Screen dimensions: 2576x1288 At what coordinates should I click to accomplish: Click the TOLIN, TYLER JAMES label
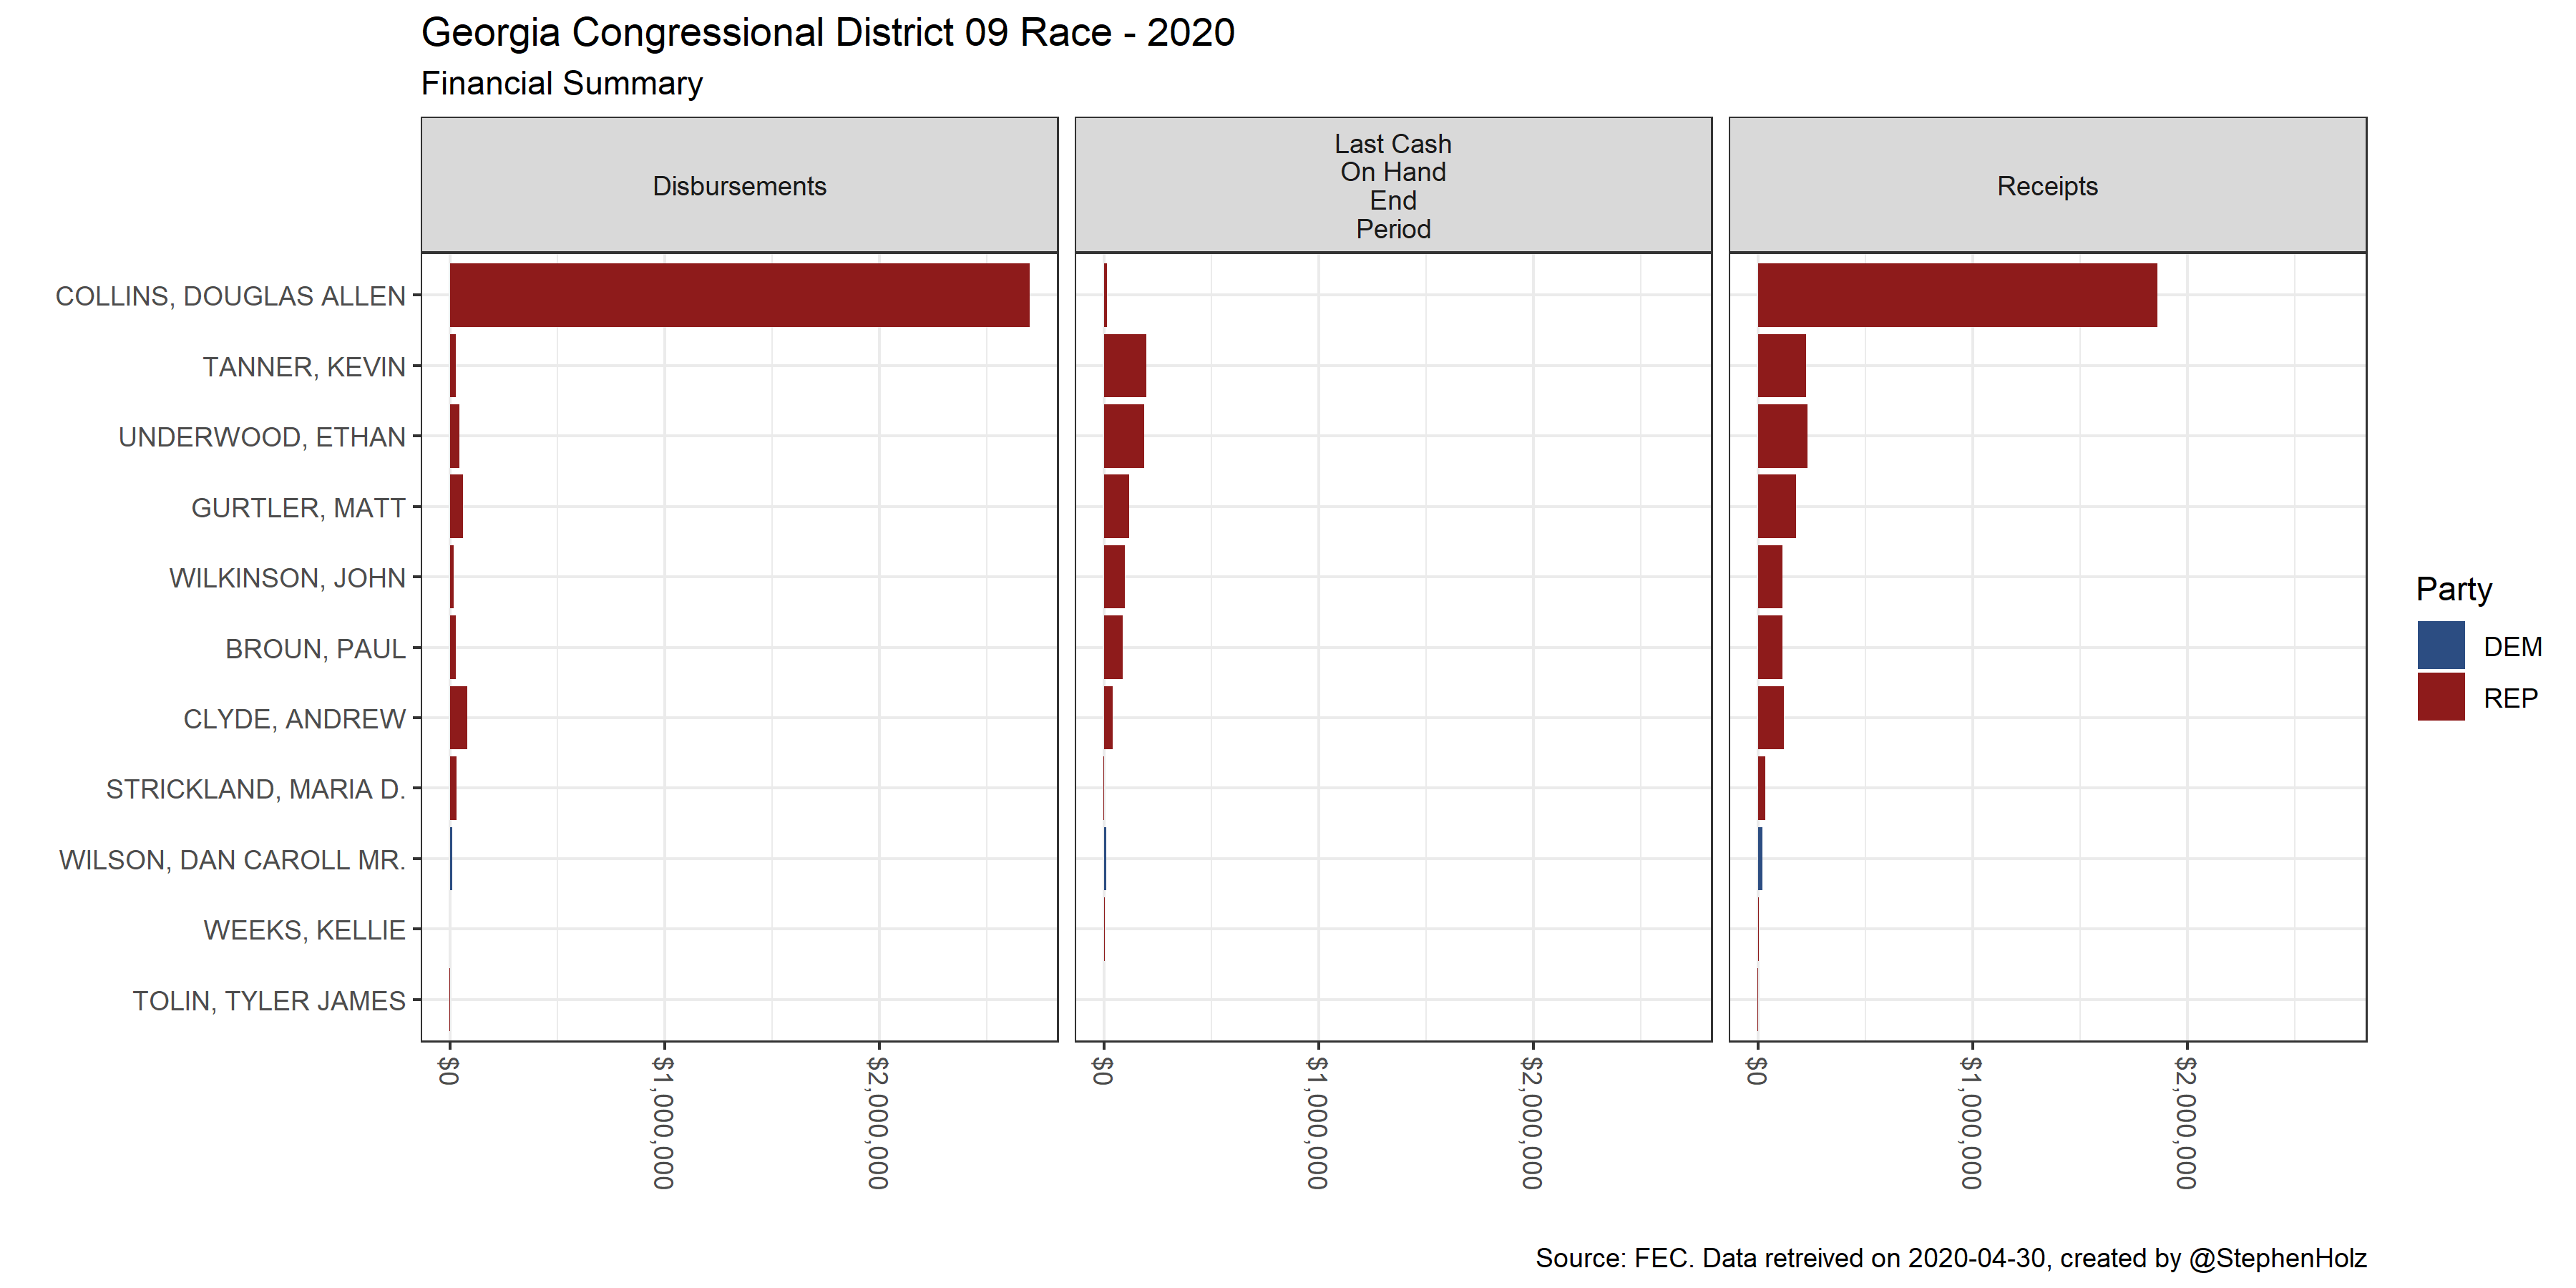269,1001
